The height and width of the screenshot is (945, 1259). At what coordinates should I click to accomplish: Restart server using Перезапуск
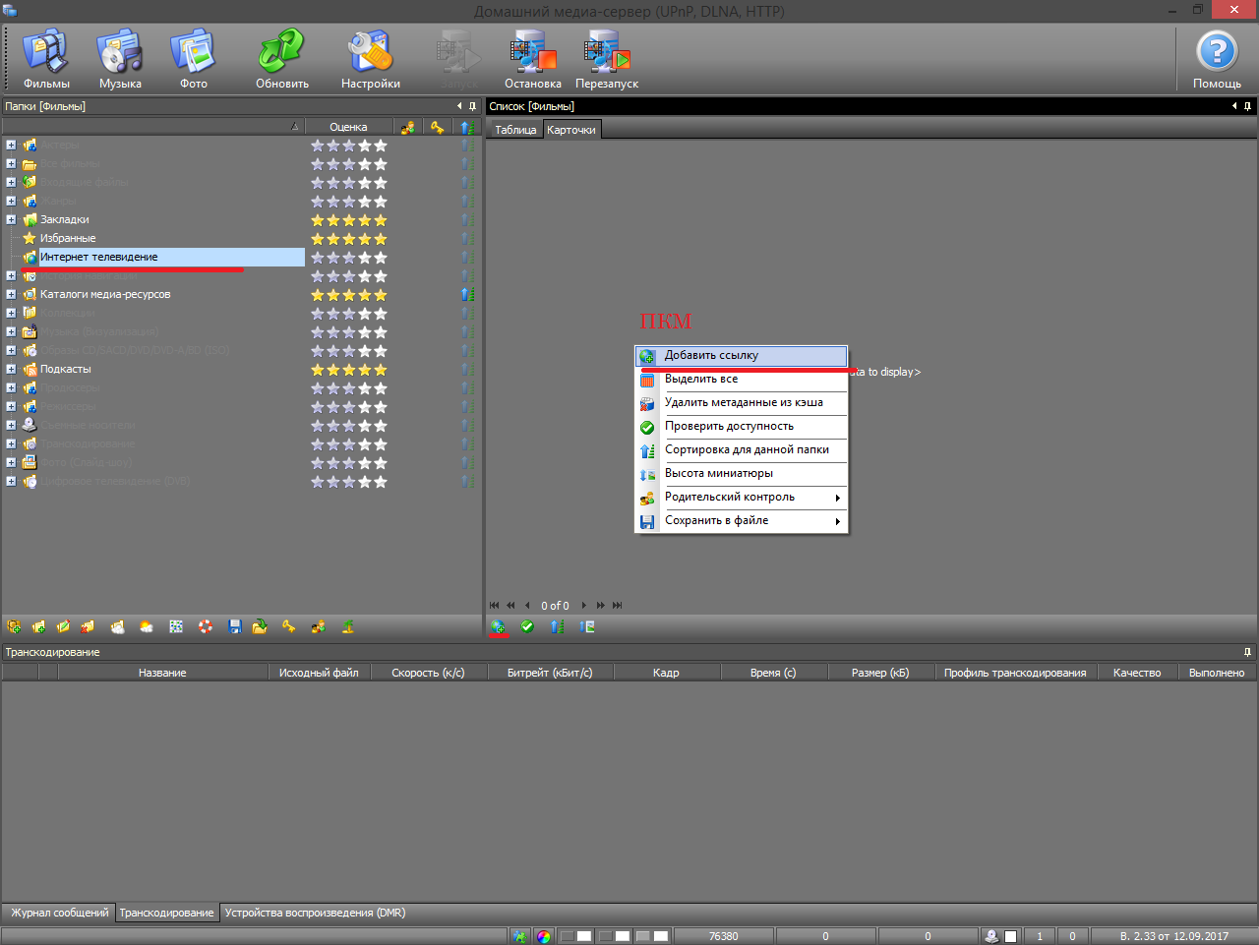click(x=606, y=59)
